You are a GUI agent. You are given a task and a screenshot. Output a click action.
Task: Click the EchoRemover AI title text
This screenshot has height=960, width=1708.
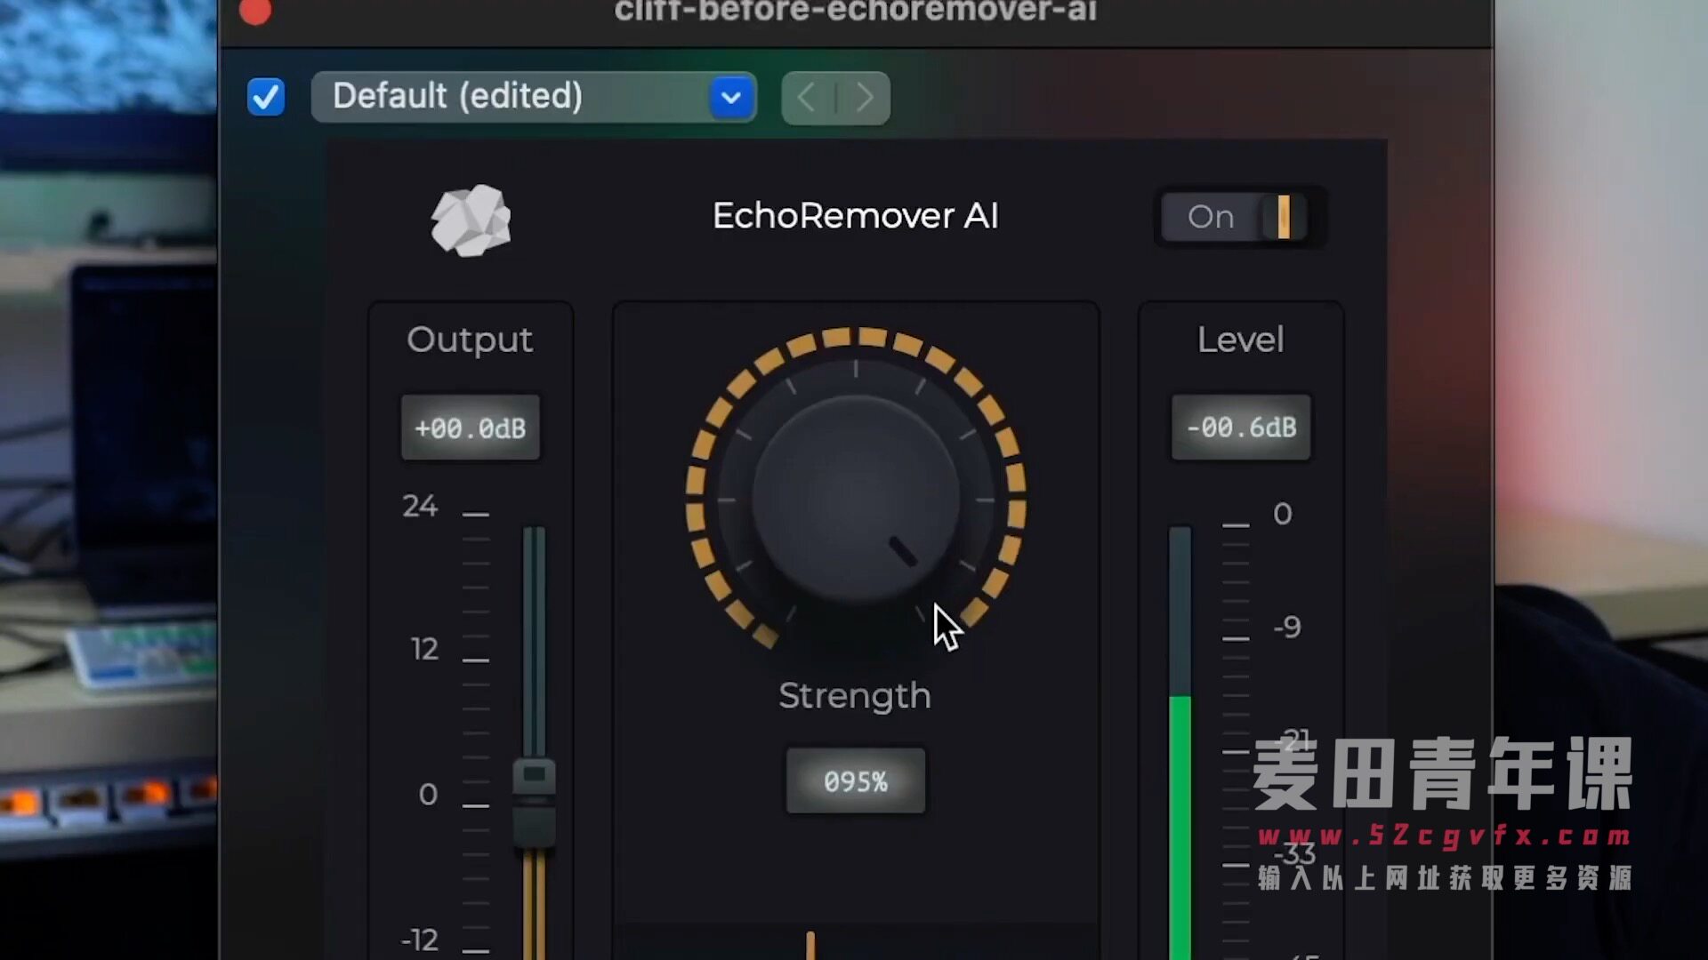[x=855, y=216]
